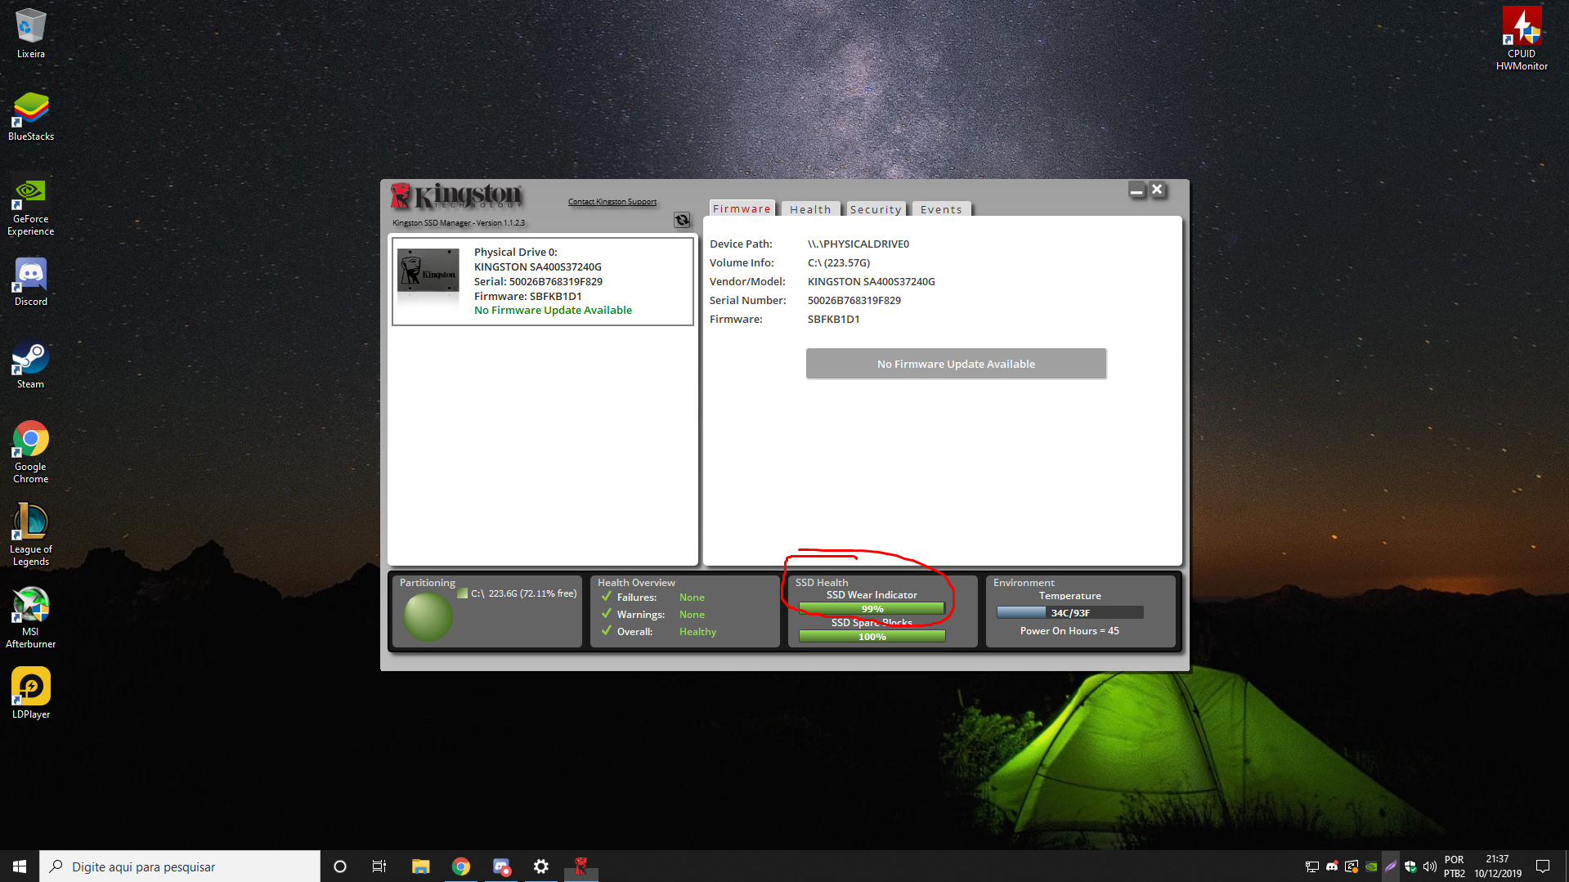Click the serial number value 50026B768319F829

tap(854, 301)
